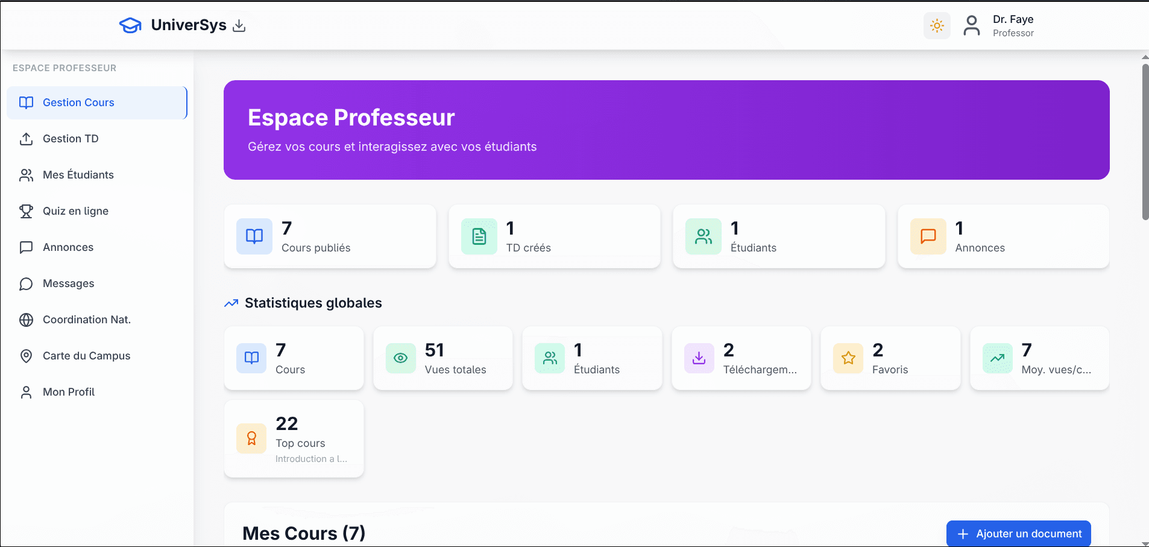The width and height of the screenshot is (1149, 547).
Task: Click the star icon on Favoris stat
Action: [x=848, y=358]
